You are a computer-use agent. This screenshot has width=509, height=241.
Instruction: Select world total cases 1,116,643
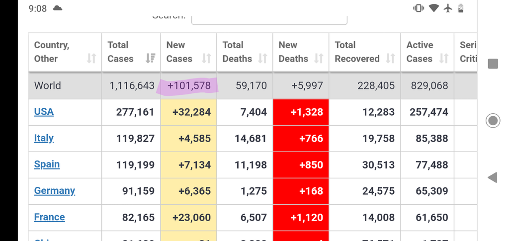[x=132, y=85]
